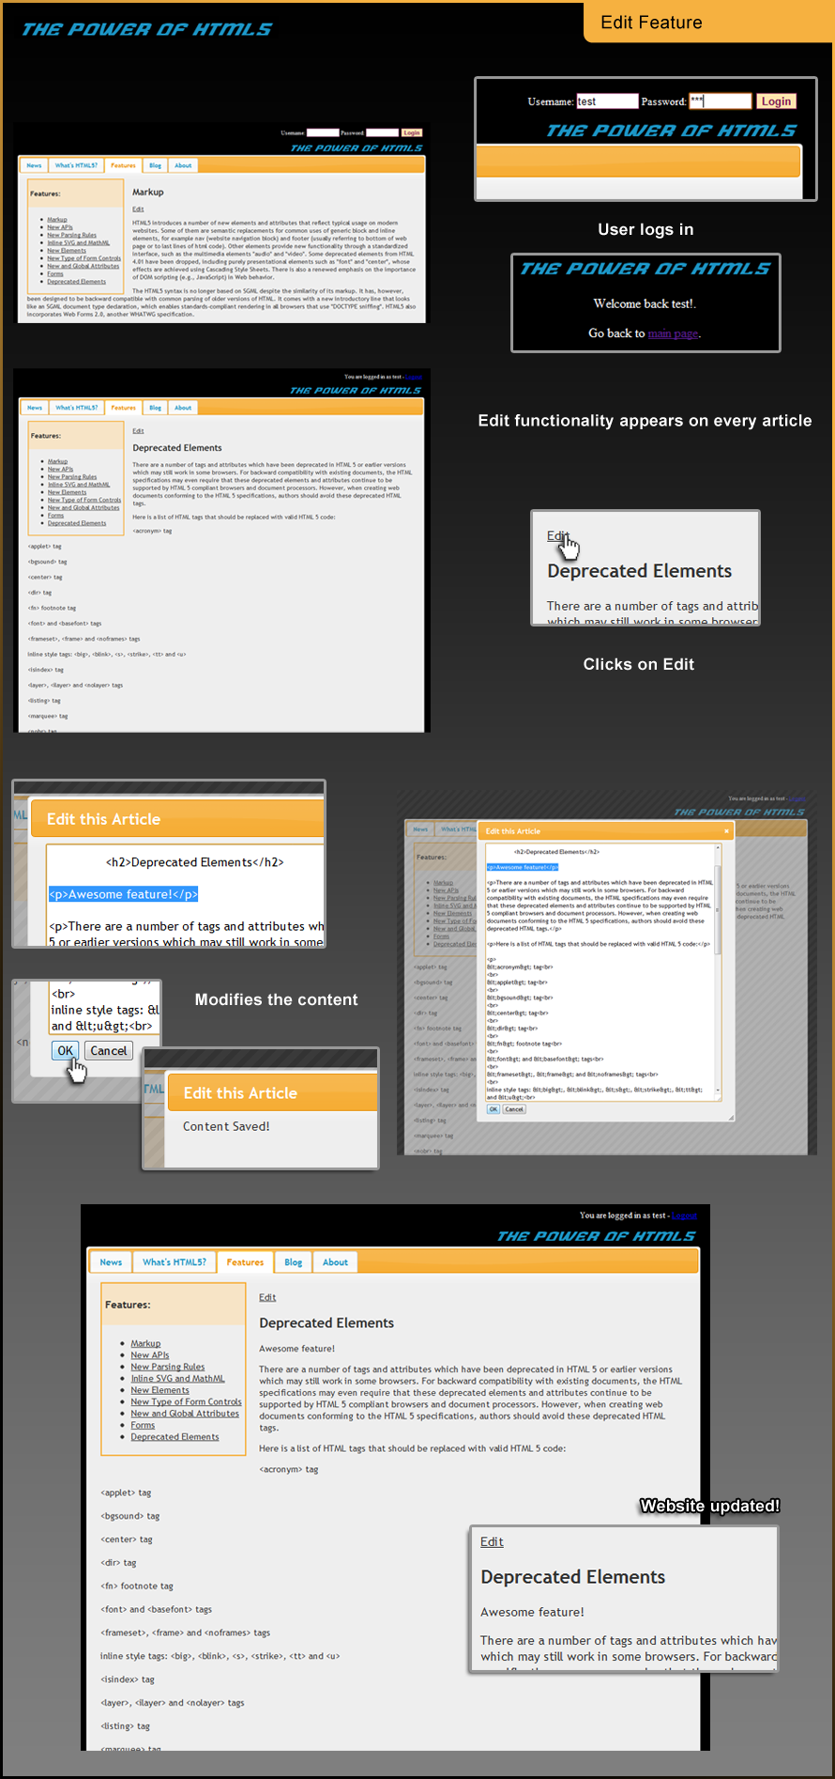Screen dimensions: 835x1779
Task: Open New Elements in the updated page's sidebar
Action: click(159, 1390)
